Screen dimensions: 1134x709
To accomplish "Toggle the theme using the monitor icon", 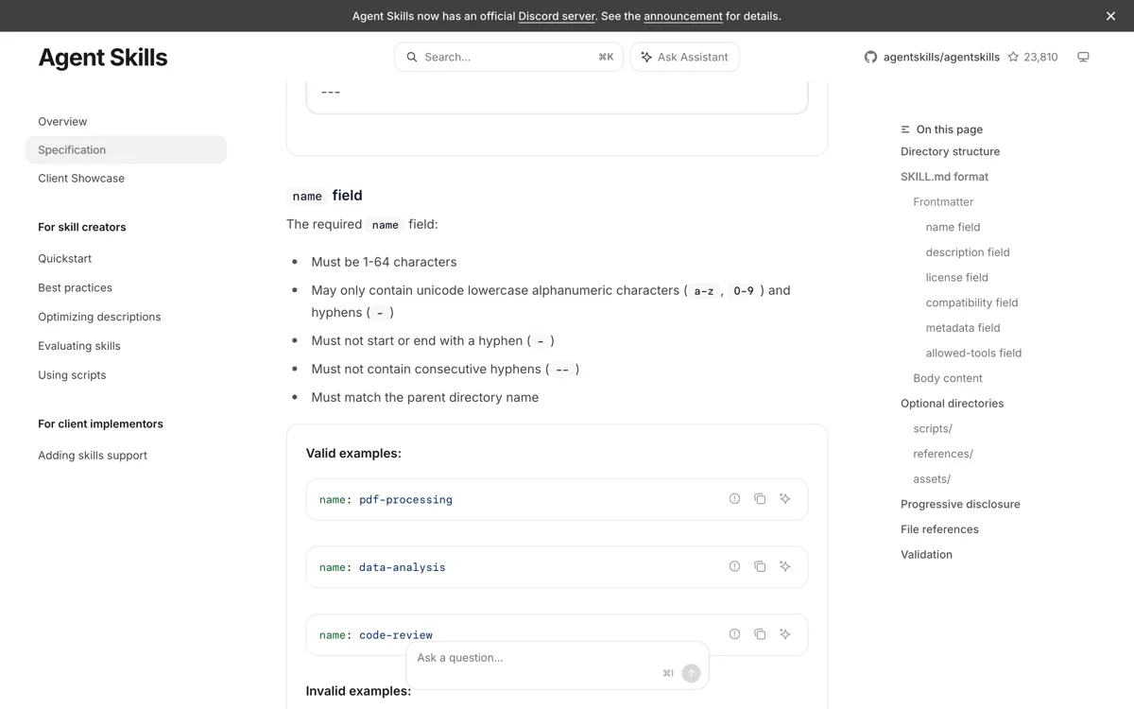I will (x=1083, y=57).
